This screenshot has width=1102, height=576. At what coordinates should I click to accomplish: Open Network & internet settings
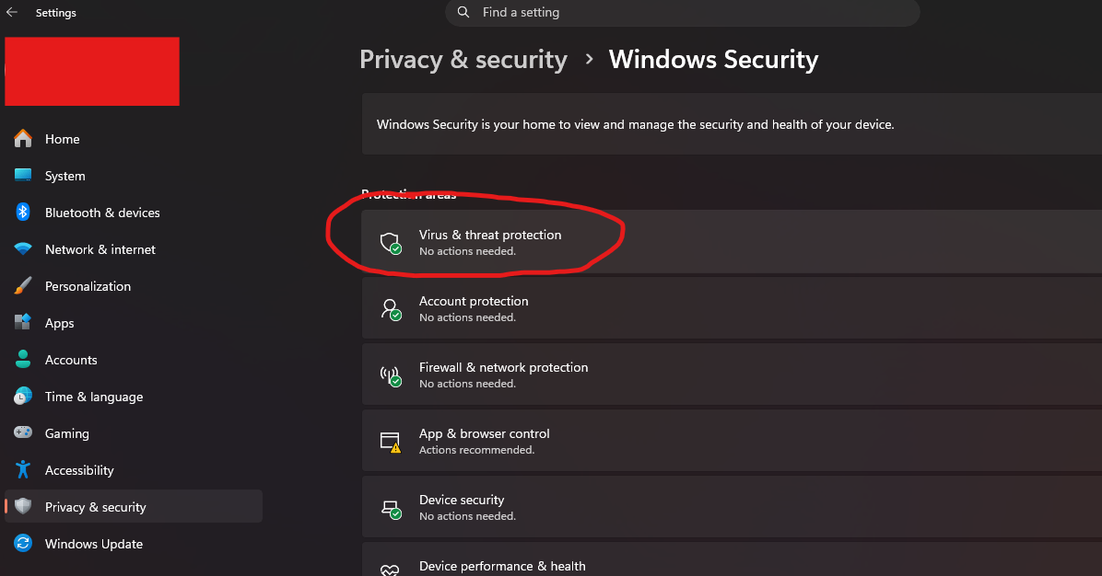point(100,249)
